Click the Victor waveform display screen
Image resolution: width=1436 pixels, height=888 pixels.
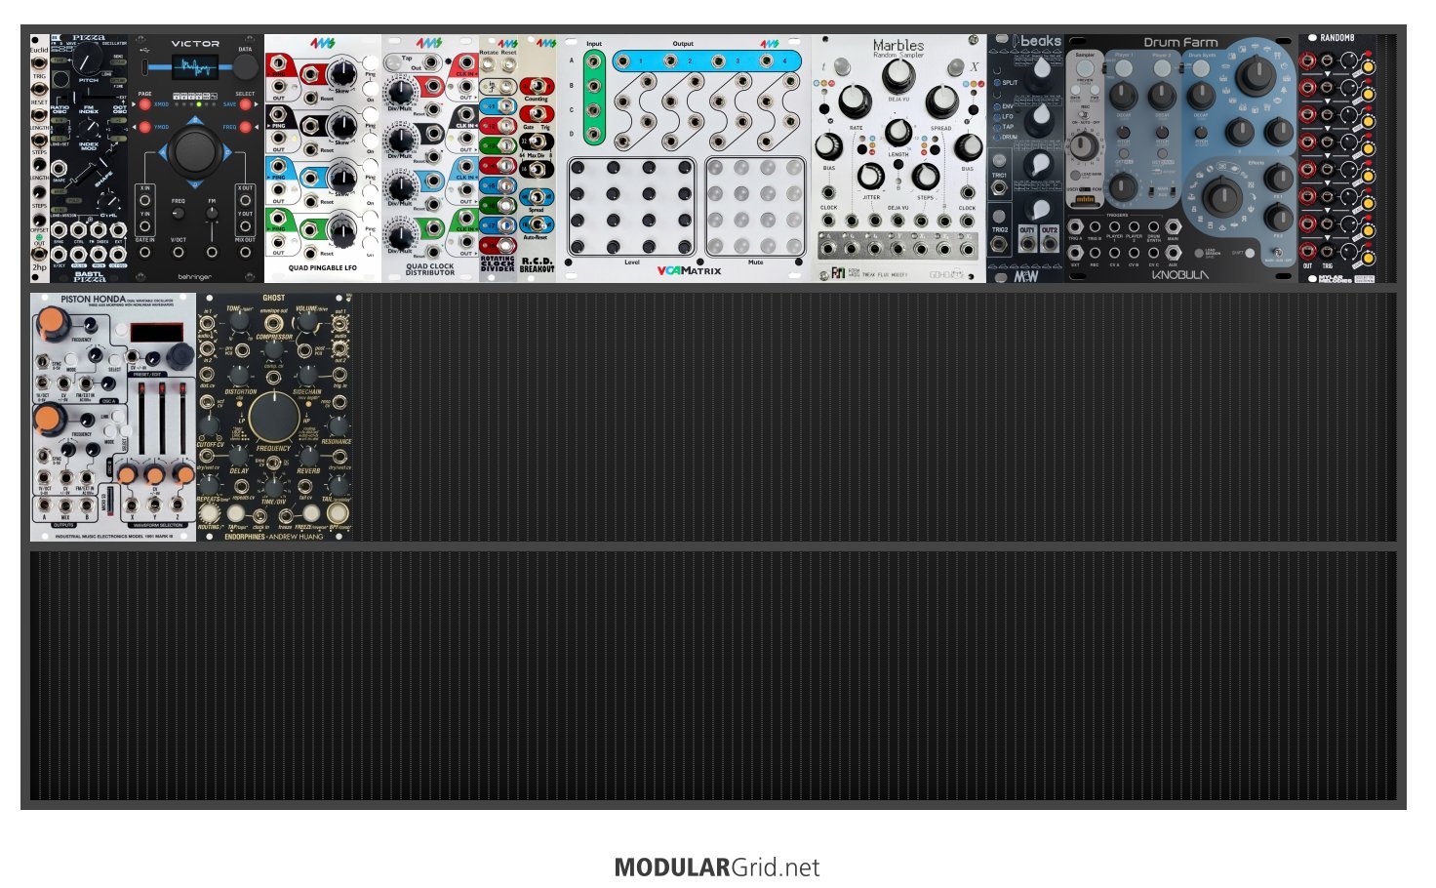[194, 69]
